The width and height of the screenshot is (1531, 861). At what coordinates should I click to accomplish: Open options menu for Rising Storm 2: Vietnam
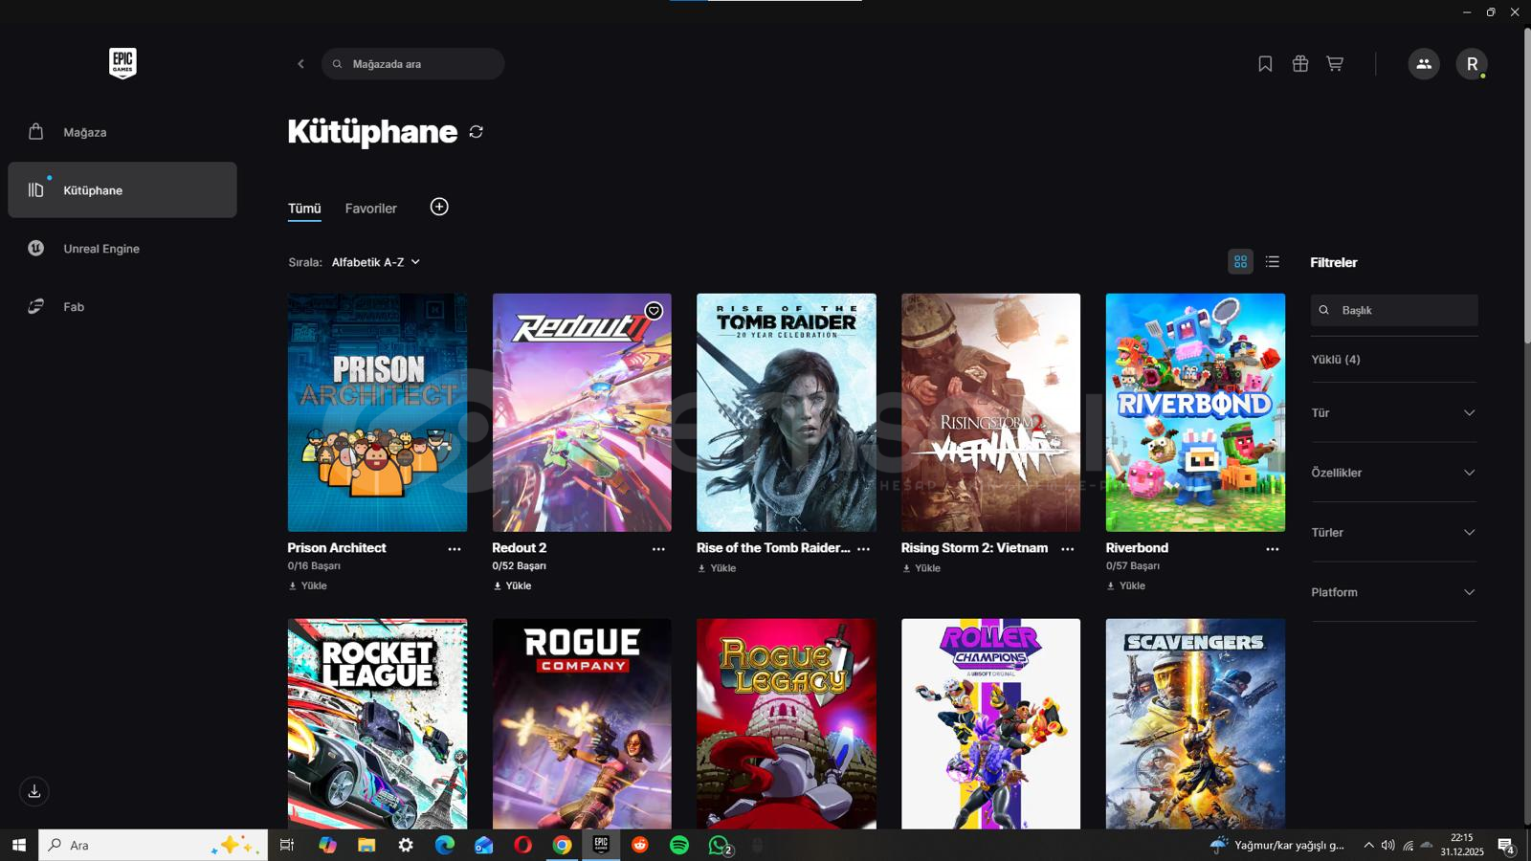tap(1068, 549)
